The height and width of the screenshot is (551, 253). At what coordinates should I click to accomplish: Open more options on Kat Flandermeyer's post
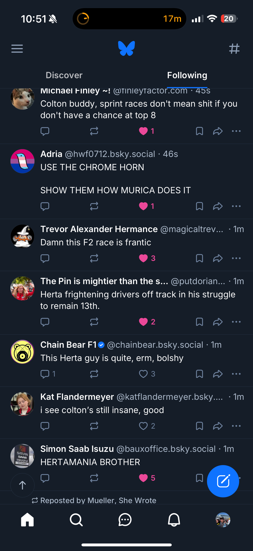click(236, 426)
